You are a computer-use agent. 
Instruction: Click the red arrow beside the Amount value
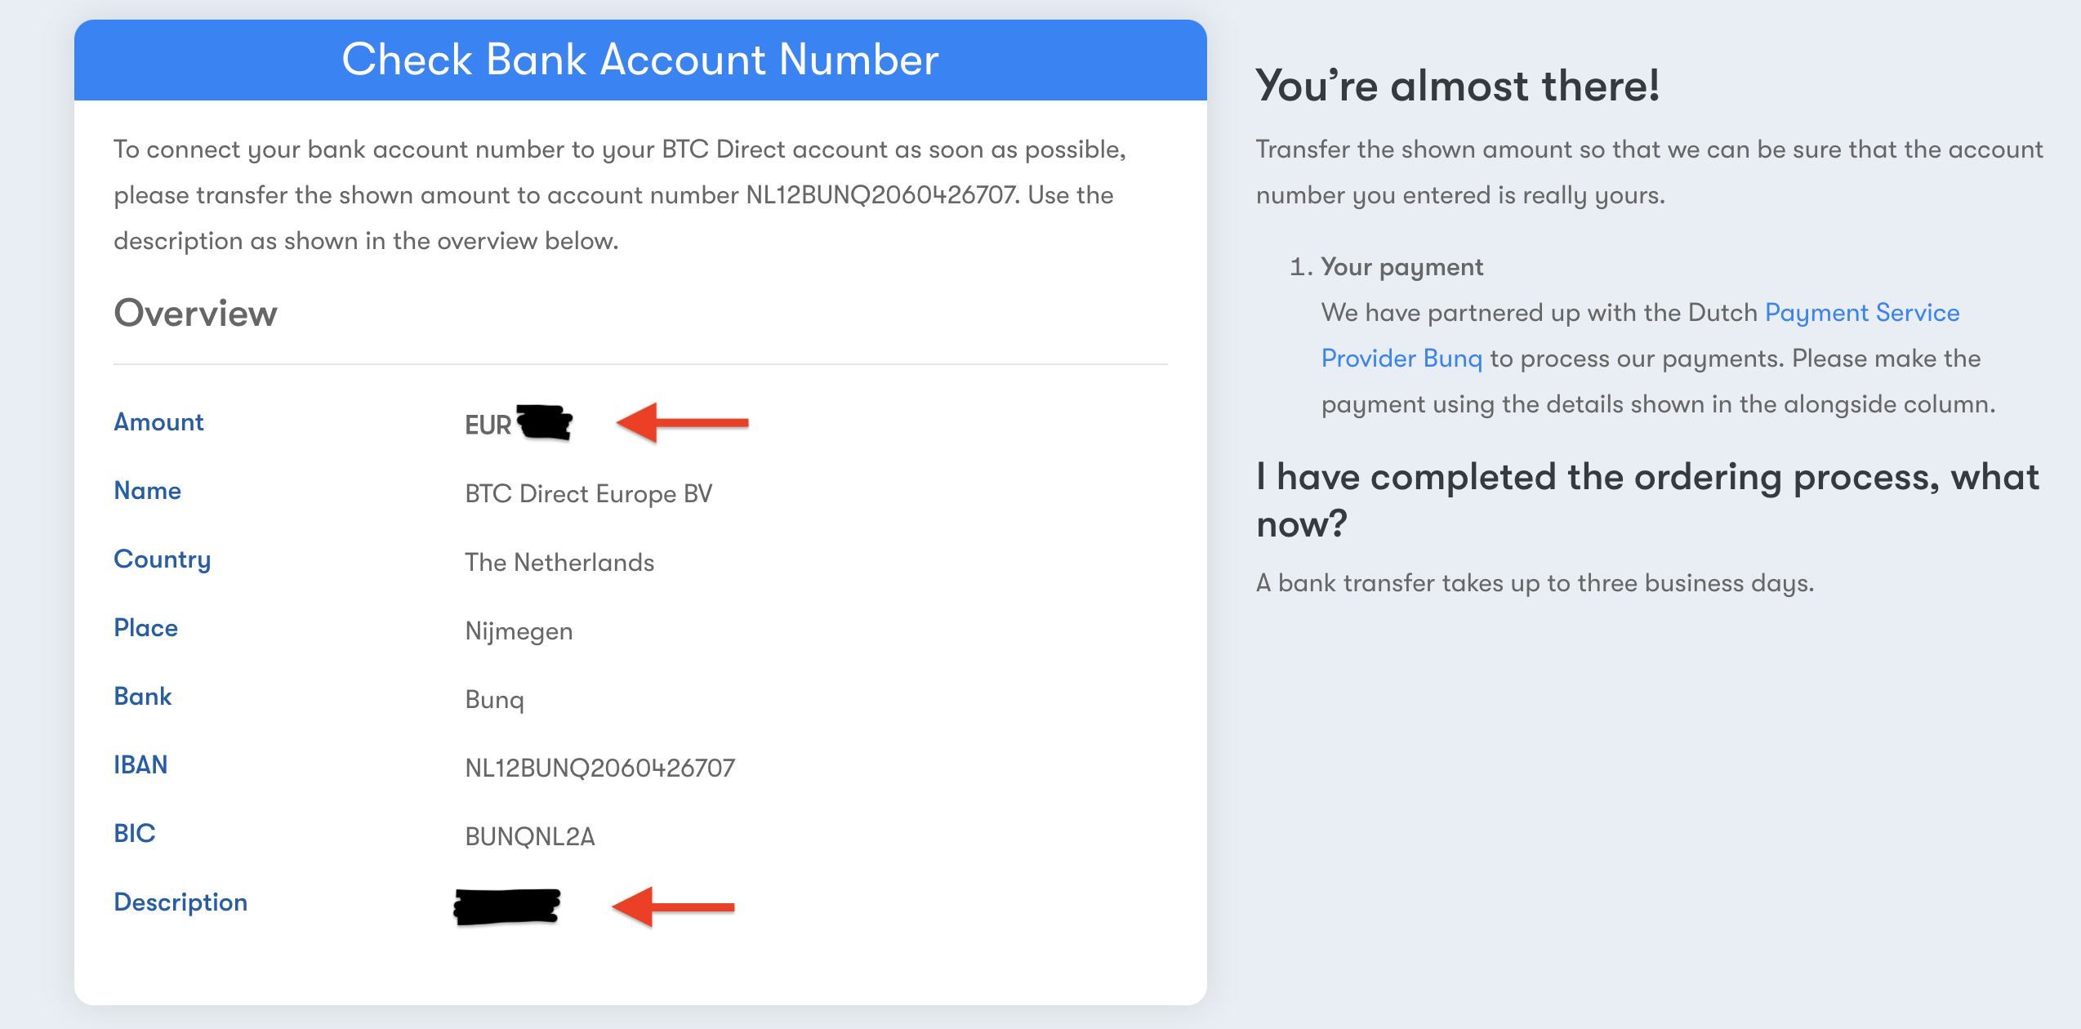[x=682, y=422]
